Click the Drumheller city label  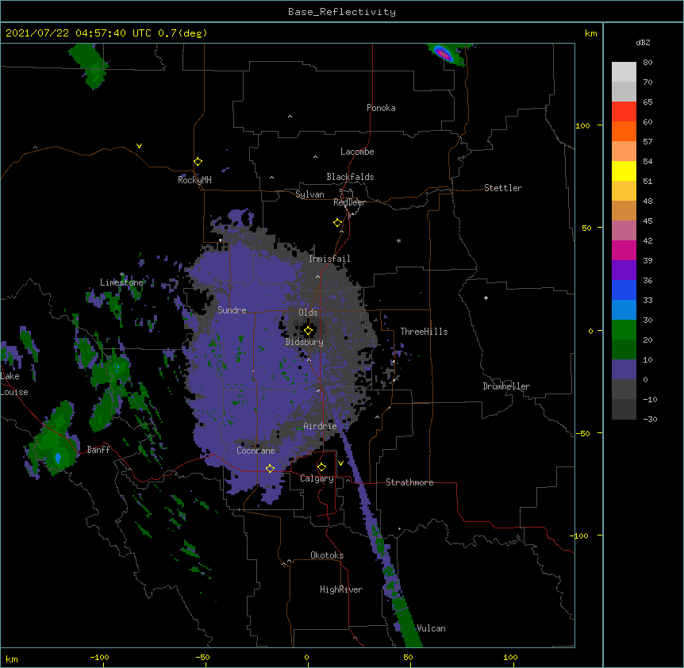(x=506, y=386)
